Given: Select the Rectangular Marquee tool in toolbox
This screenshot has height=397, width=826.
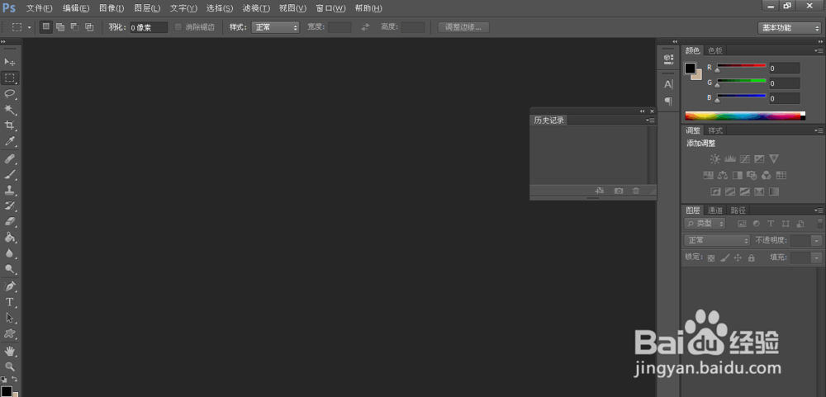Looking at the screenshot, I should tap(9, 78).
